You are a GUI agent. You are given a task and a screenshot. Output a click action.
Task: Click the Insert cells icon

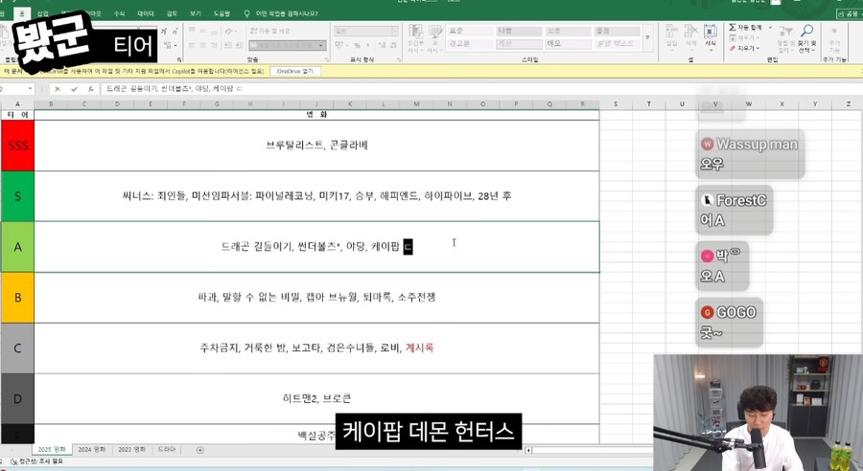(x=671, y=31)
